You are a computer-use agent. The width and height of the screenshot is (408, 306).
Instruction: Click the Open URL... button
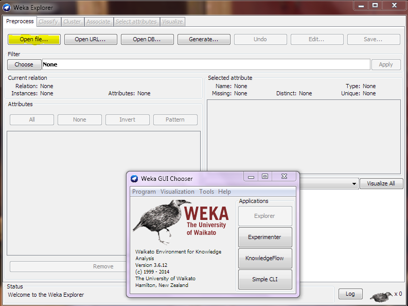[x=91, y=39]
